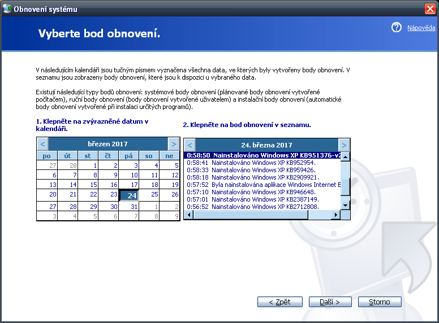The height and width of the screenshot is (323, 439).
Task: Pick March 26 in the calendar
Action: pos(169,194)
